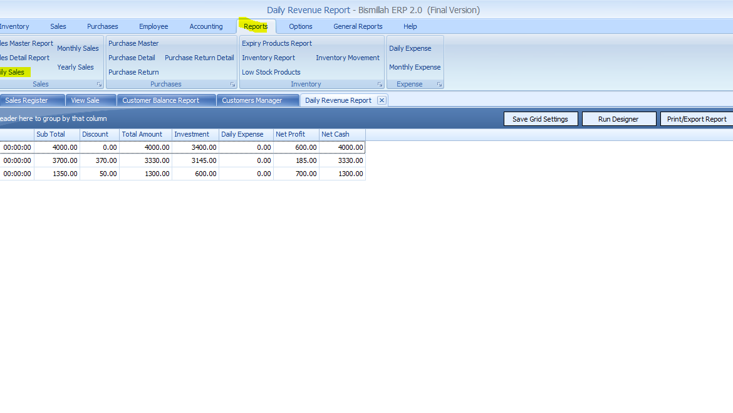Image resolution: width=733 pixels, height=413 pixels.
Task: Open the General Reports menu tab
Action: pyautogui.click(x=358, y=26)
